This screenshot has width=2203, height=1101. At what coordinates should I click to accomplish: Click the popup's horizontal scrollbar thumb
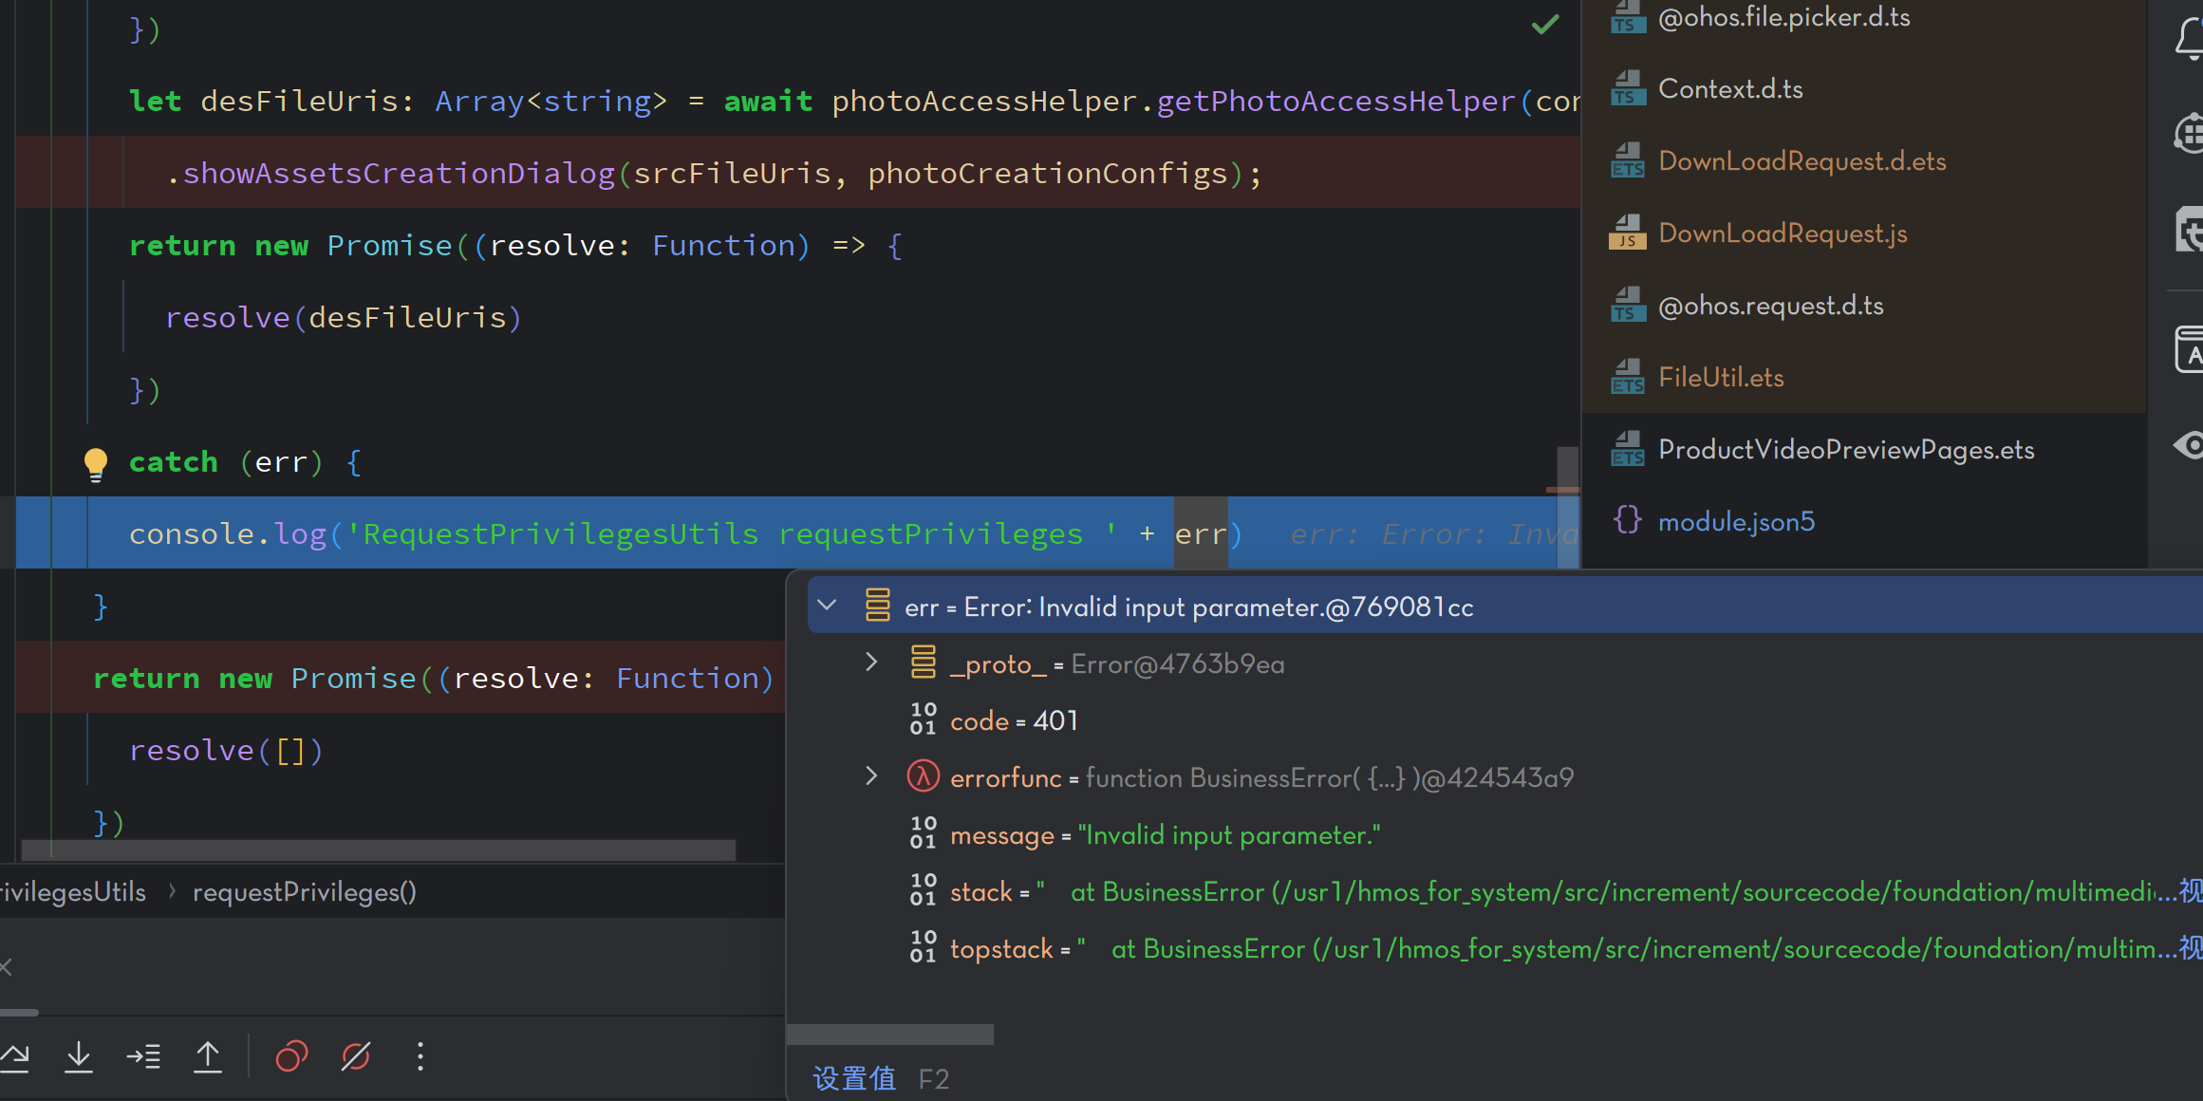pos(890,1035)
